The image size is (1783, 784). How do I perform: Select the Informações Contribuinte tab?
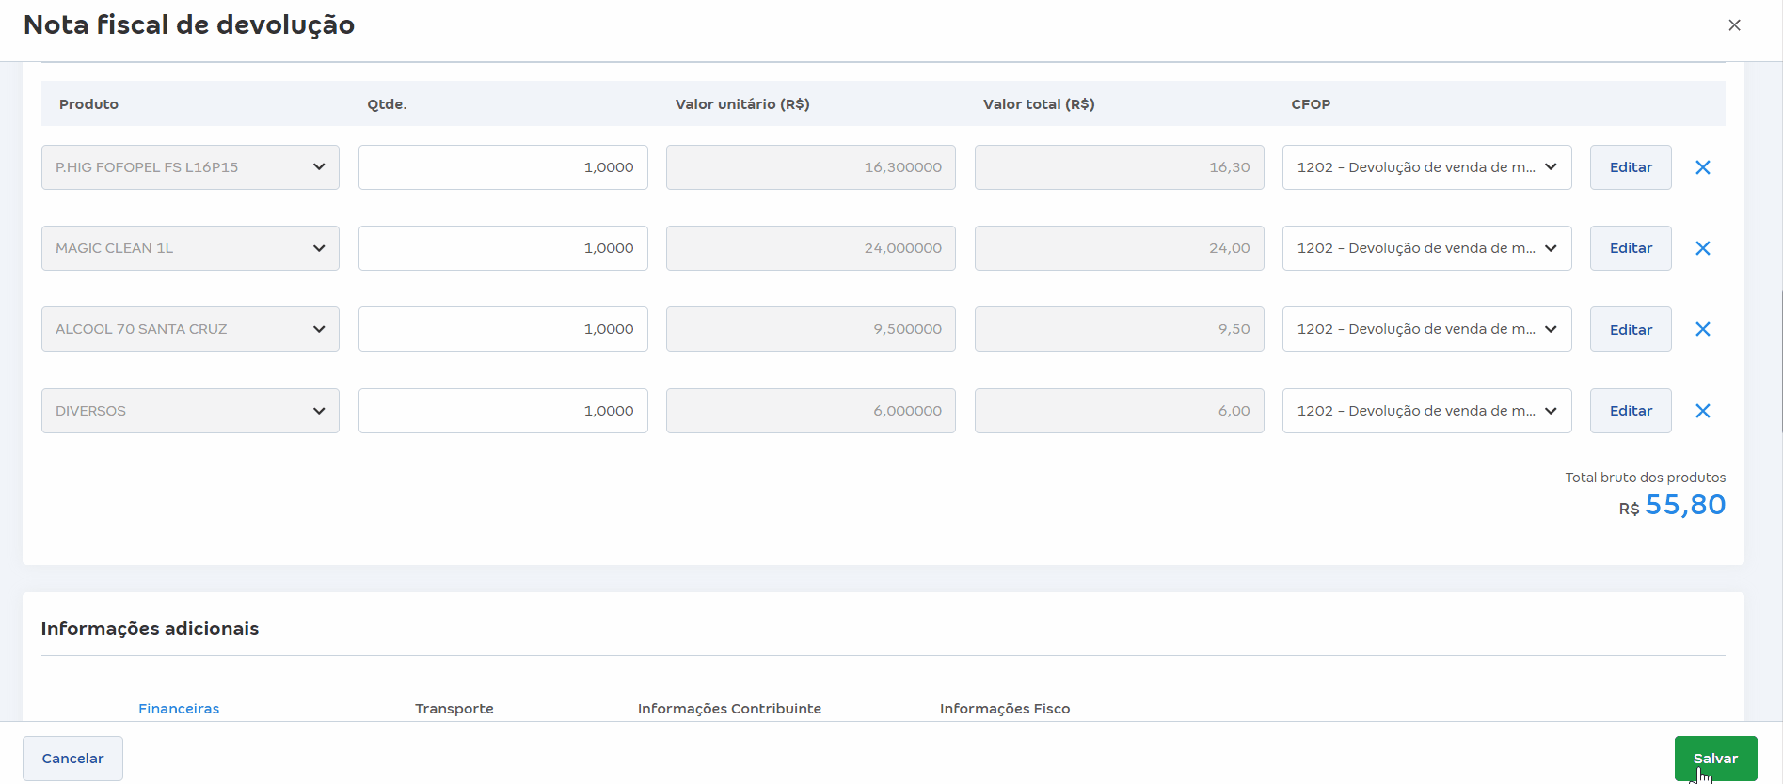click(x=729, y=709)
